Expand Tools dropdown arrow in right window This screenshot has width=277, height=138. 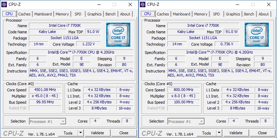[x=219, y=133]
